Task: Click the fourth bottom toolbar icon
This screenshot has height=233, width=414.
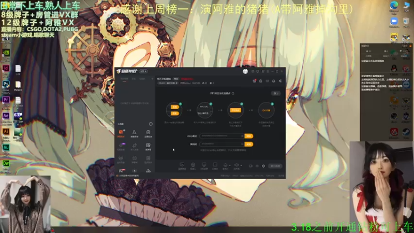Action: tap(215, 166)
